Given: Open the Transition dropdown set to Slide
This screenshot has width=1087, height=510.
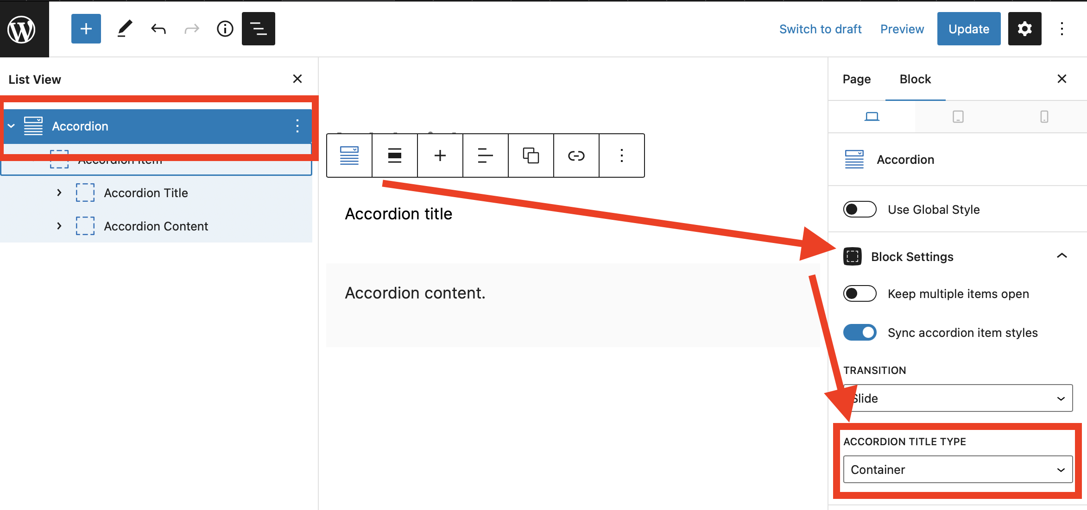Looking at the screenshot, I should [958, 398].
